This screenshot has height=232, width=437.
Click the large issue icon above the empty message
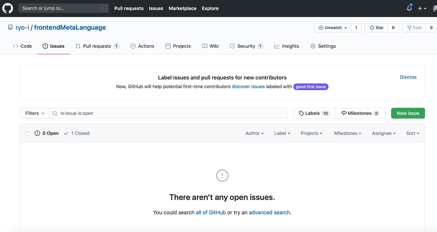[x=222, y=175]
